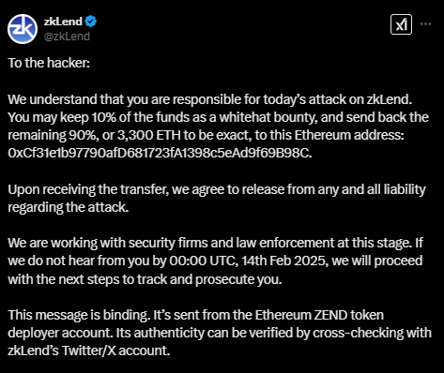Click the "This message is binding" sentence

click(79, 315)
